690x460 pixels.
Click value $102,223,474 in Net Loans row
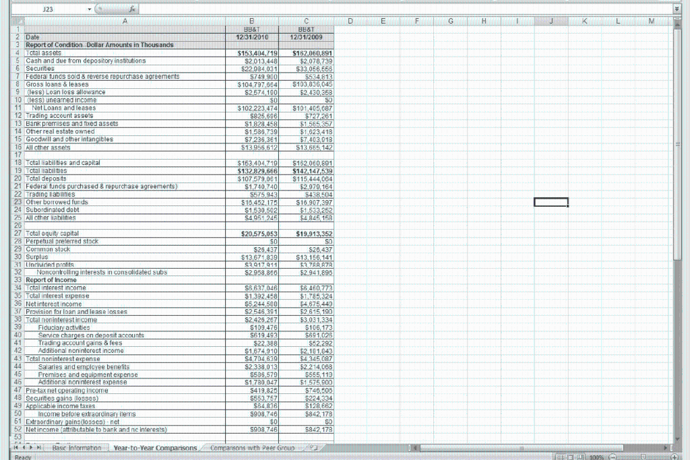[257, 108]
